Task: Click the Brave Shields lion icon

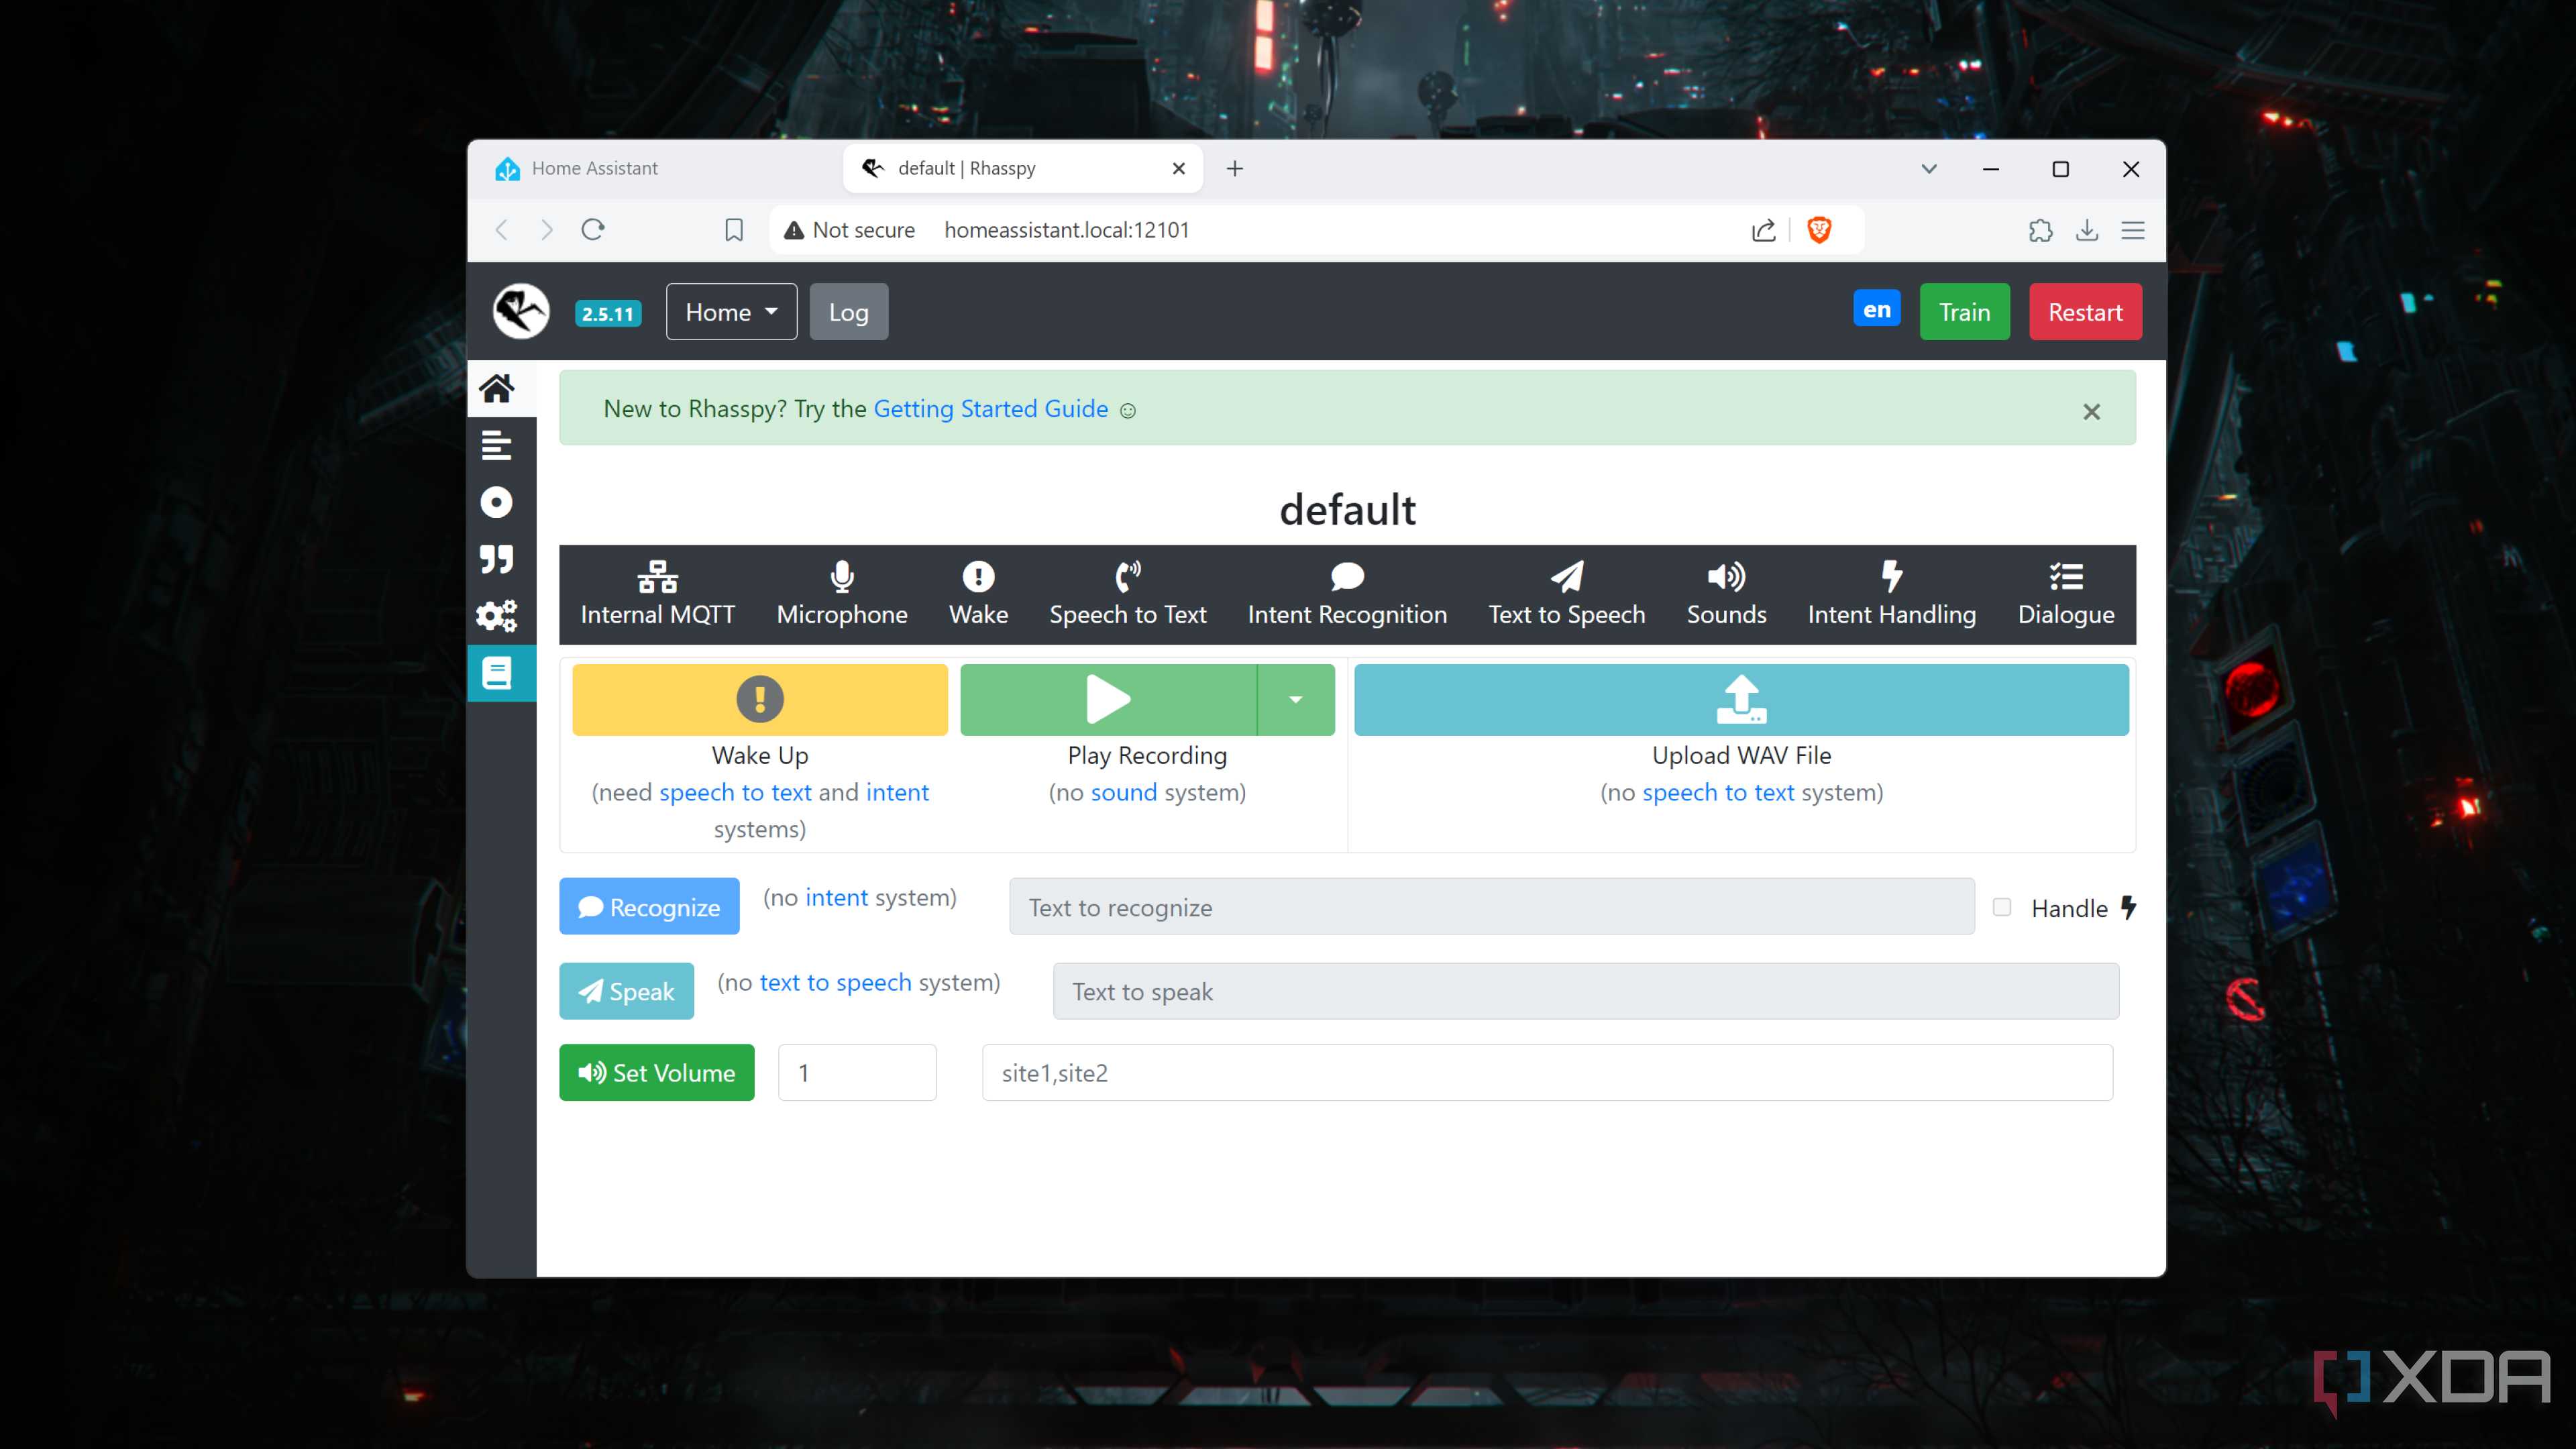Action: click(1819, 230)
